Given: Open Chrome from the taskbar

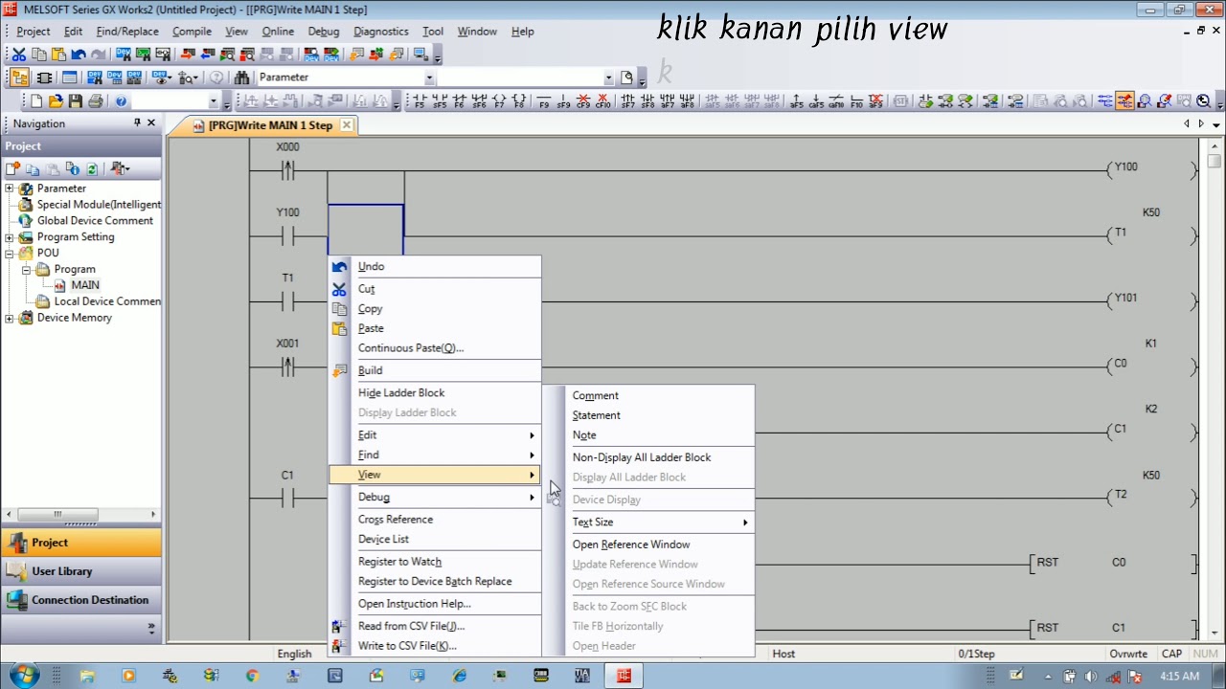Looking at the screenshot, I should click(252, 676).
